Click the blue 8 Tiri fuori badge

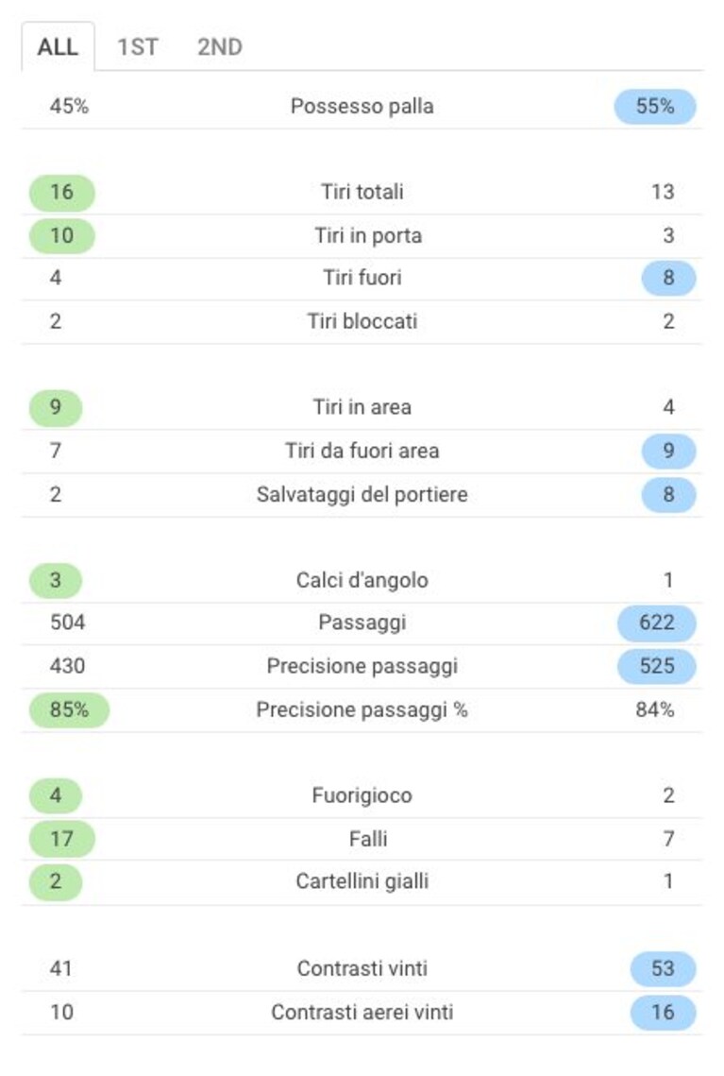click(x=668, y=278)
